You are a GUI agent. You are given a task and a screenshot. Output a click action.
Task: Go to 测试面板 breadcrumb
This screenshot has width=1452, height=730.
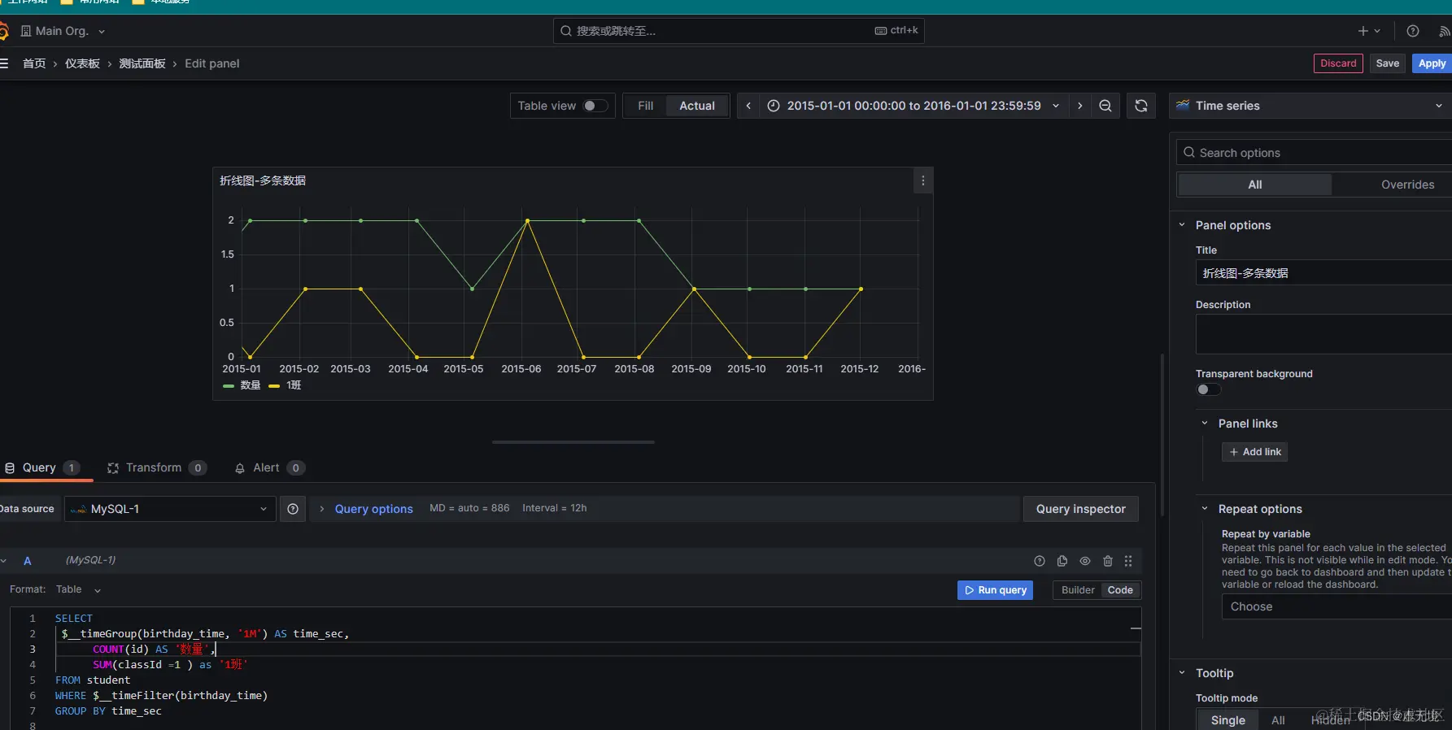tap(142, 63)
